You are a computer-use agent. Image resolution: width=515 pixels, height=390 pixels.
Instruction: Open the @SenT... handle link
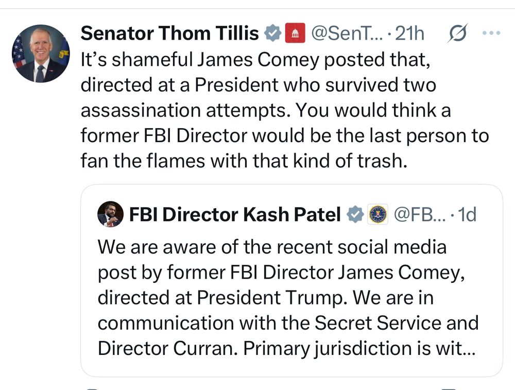[347, 33]
